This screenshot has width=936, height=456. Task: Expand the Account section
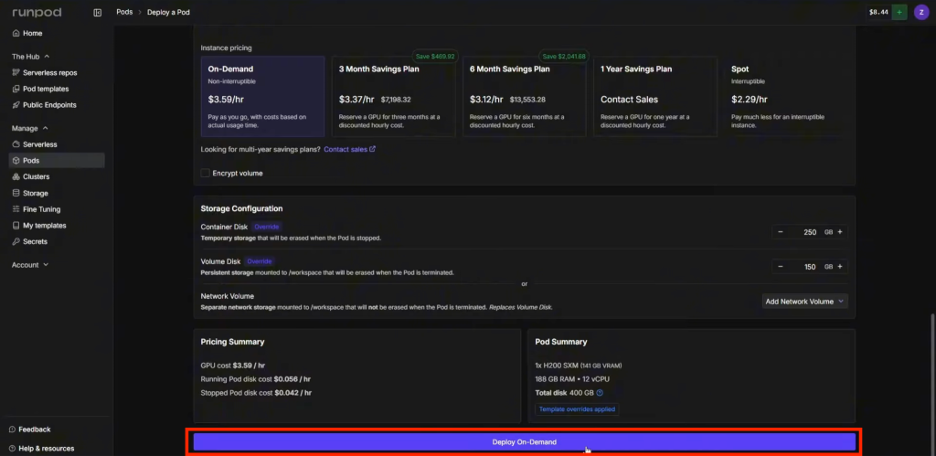(30, 265)
